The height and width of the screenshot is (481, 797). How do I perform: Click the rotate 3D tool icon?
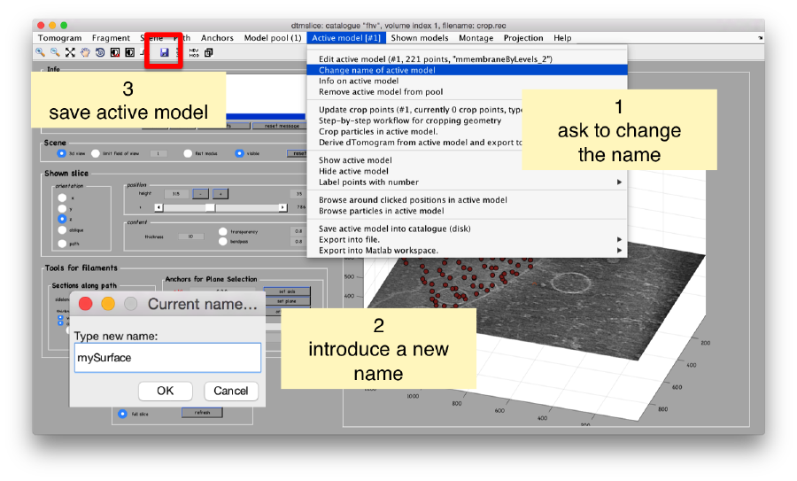tap(100, 53)
